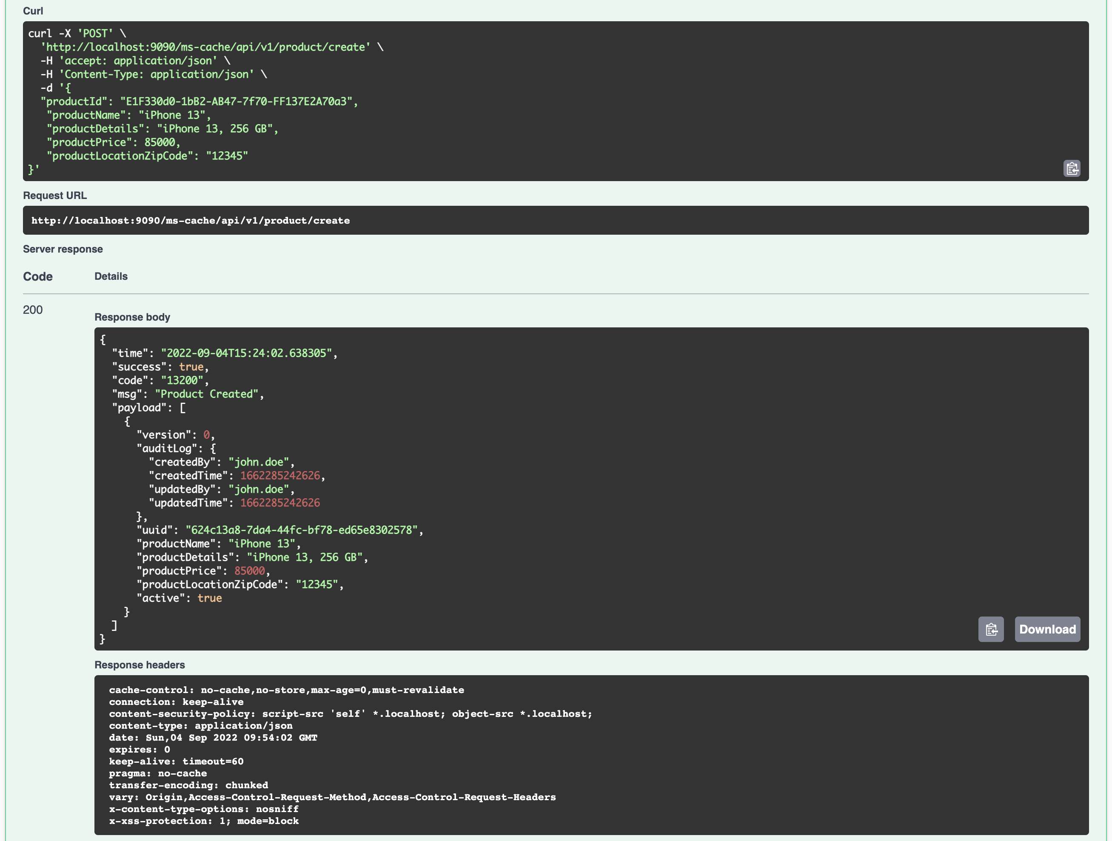
Task: Click the cache-control header line
Action: point(286,690)
